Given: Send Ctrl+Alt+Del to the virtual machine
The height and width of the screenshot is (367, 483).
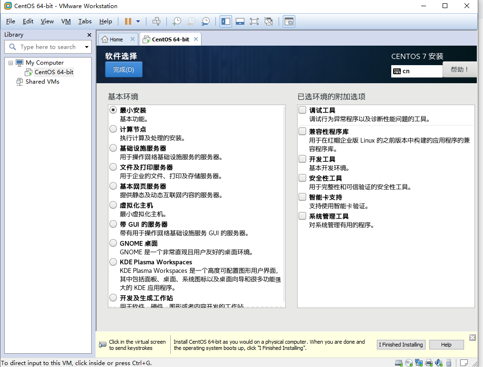Looking at the screenshot, I should [x=156, y=21].
